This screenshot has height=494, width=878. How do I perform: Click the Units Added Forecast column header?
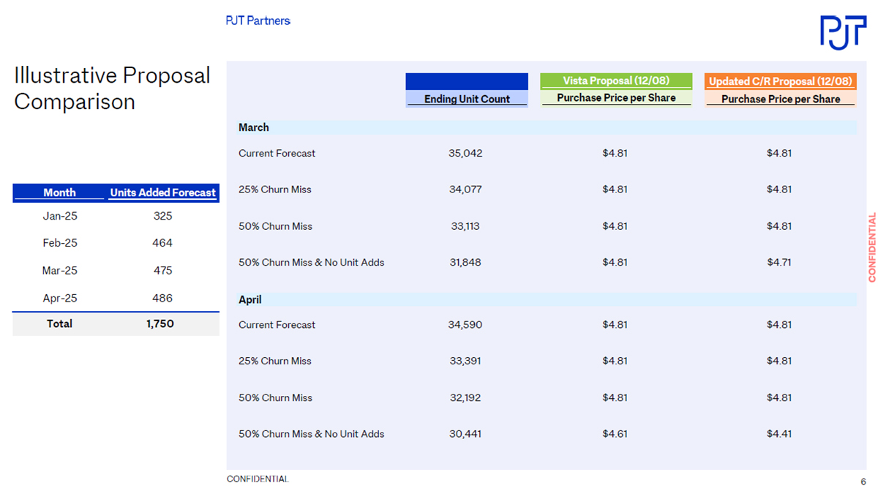coord(162,192)
